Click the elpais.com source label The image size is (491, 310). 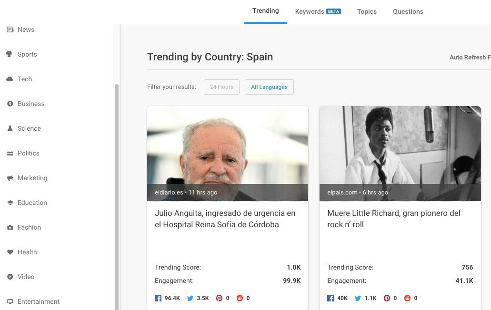tap(342, 192)
